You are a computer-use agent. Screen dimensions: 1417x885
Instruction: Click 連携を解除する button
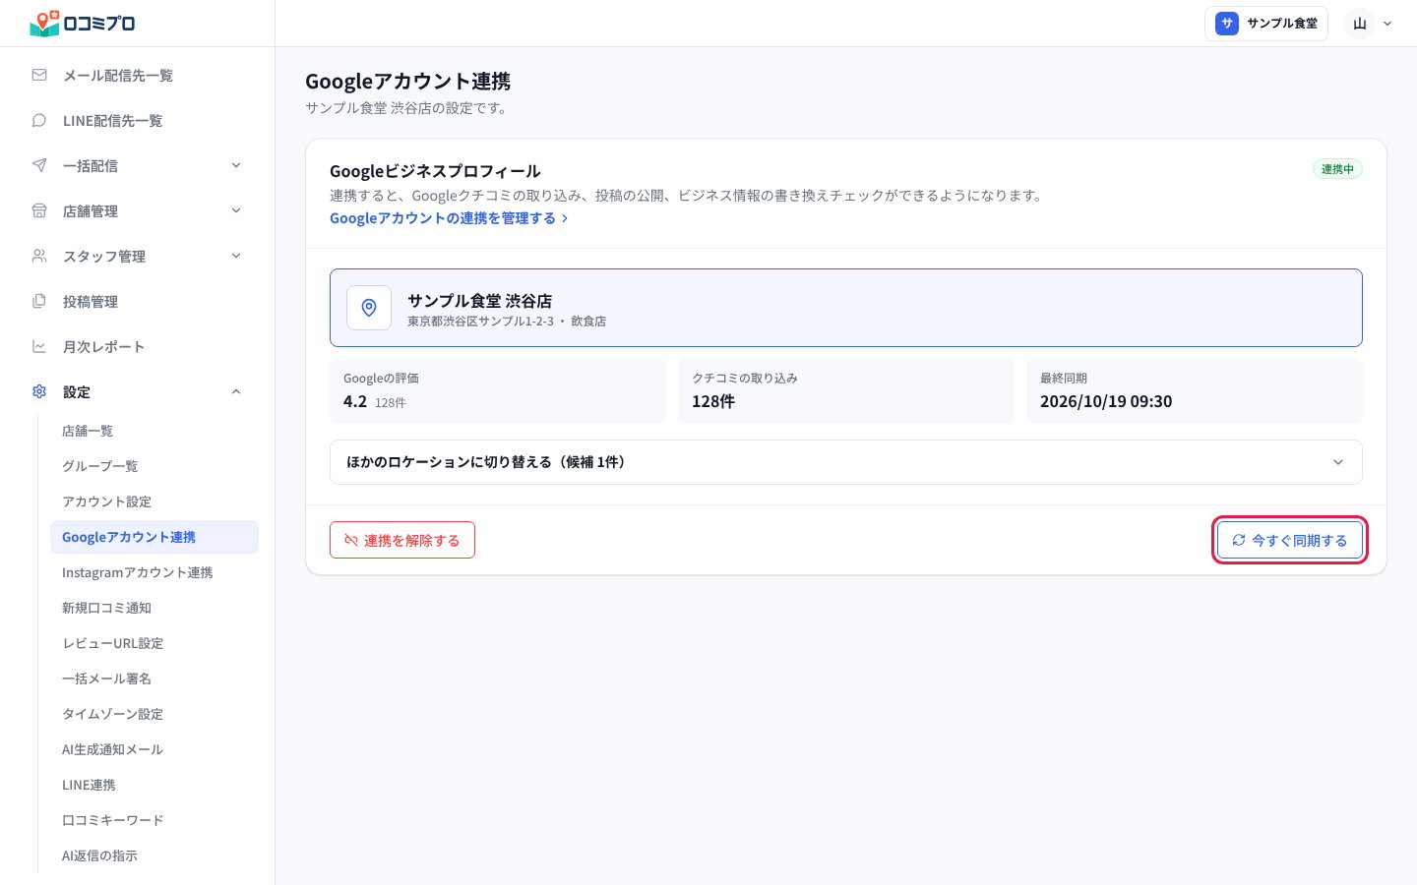click(x=402, y=540)
